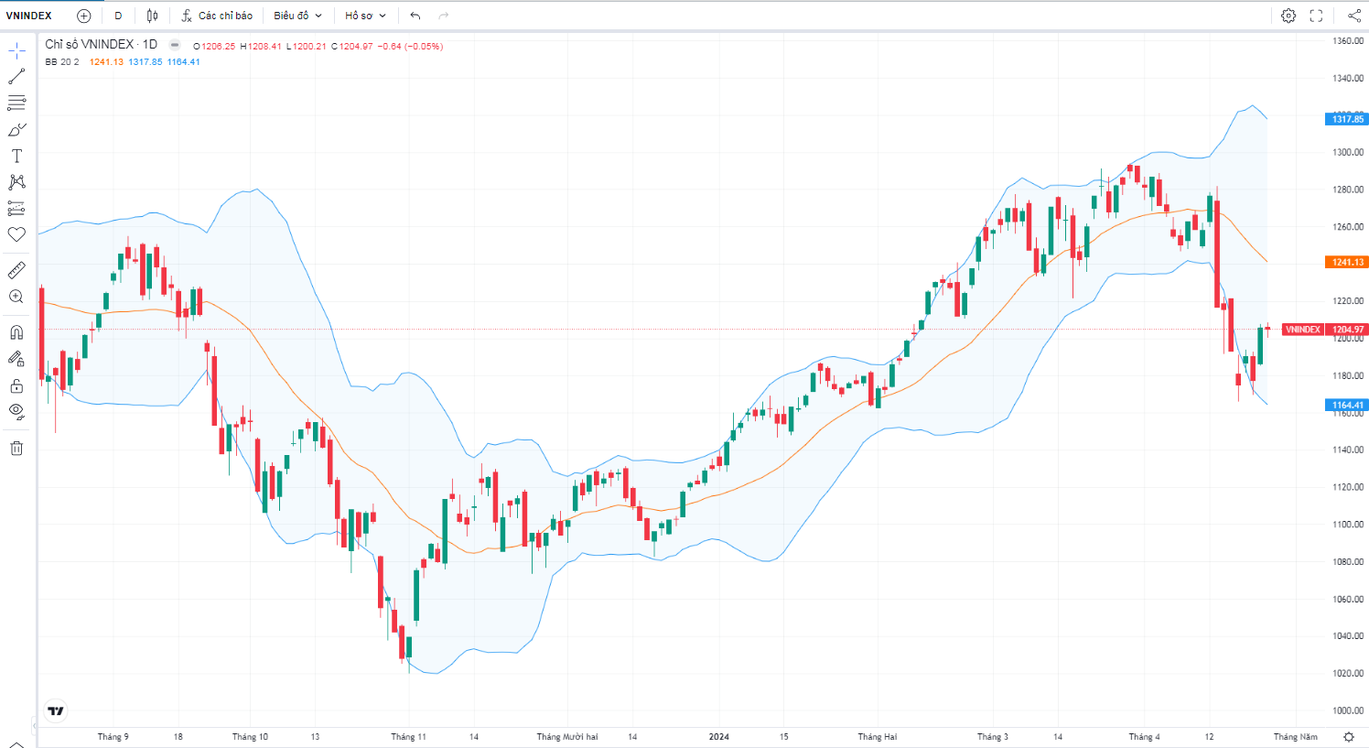Click the O1206.25 open value in legend
The width and height of the screenshot is (1369, 748).
point(214,46)
